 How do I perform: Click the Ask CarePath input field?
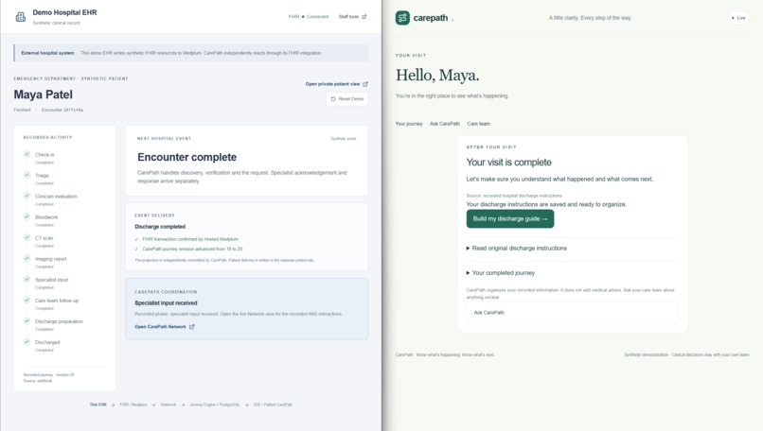point(573,313)
